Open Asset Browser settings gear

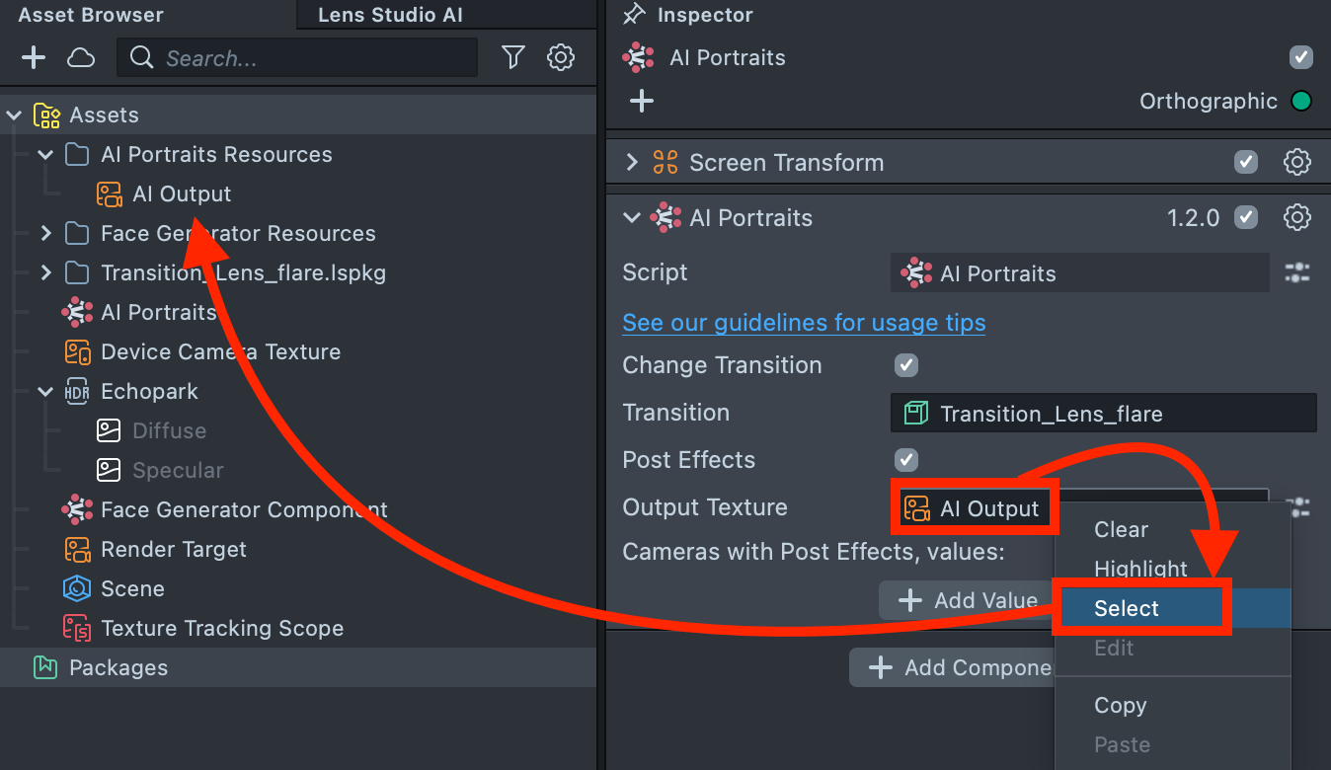[x=561, y=58]
